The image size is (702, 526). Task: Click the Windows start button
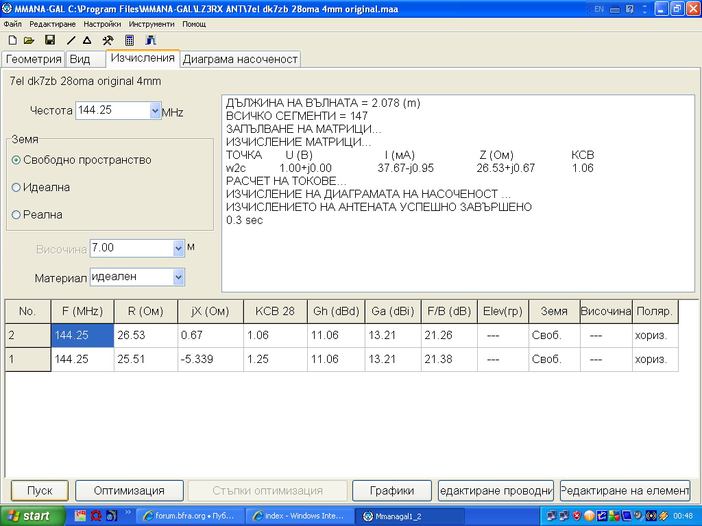pyautogui.click(x=32, y=516)
